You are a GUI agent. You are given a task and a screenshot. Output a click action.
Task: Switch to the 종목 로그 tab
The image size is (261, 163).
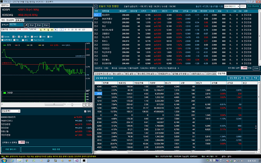(20, 20)
